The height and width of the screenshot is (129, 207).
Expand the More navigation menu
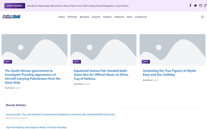(x=129, y=17)
